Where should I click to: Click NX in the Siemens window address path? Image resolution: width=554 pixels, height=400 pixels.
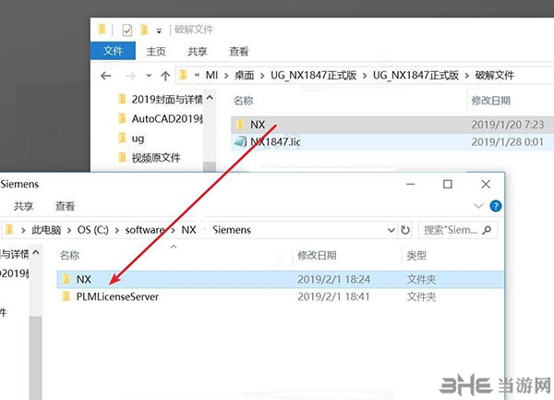pyautogui.click(x=188, y=230)
